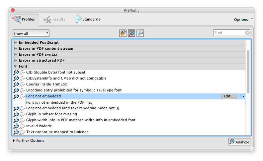Click the Analyze button
This screenshot has height=161, width=263.
[239, 142]
